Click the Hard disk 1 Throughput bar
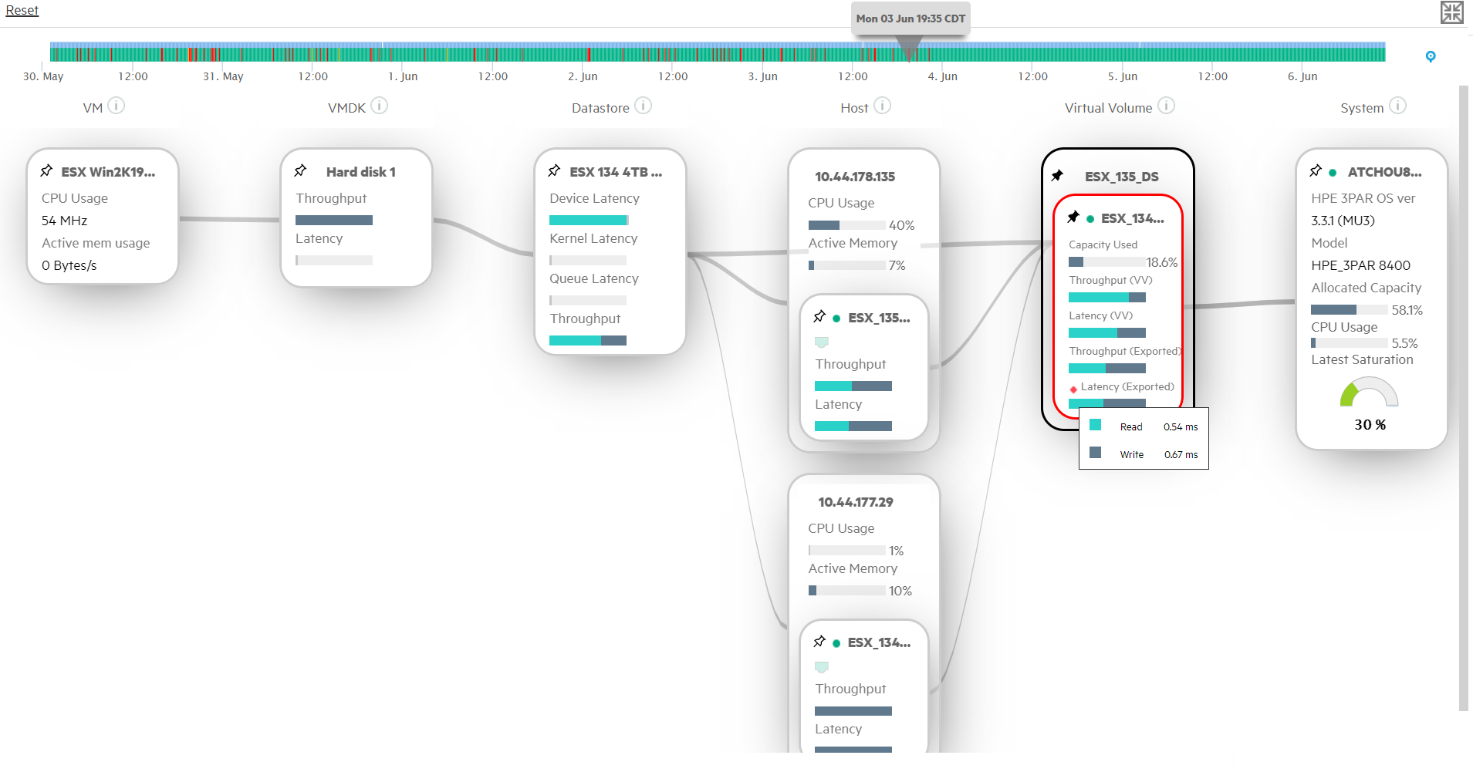The width and height of the screenshot is (1473, 772). click(x=334, y=221)
